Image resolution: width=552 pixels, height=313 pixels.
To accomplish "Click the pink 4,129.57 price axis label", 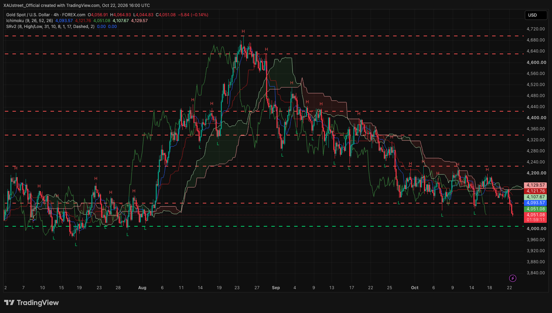I will click(535, 185).
